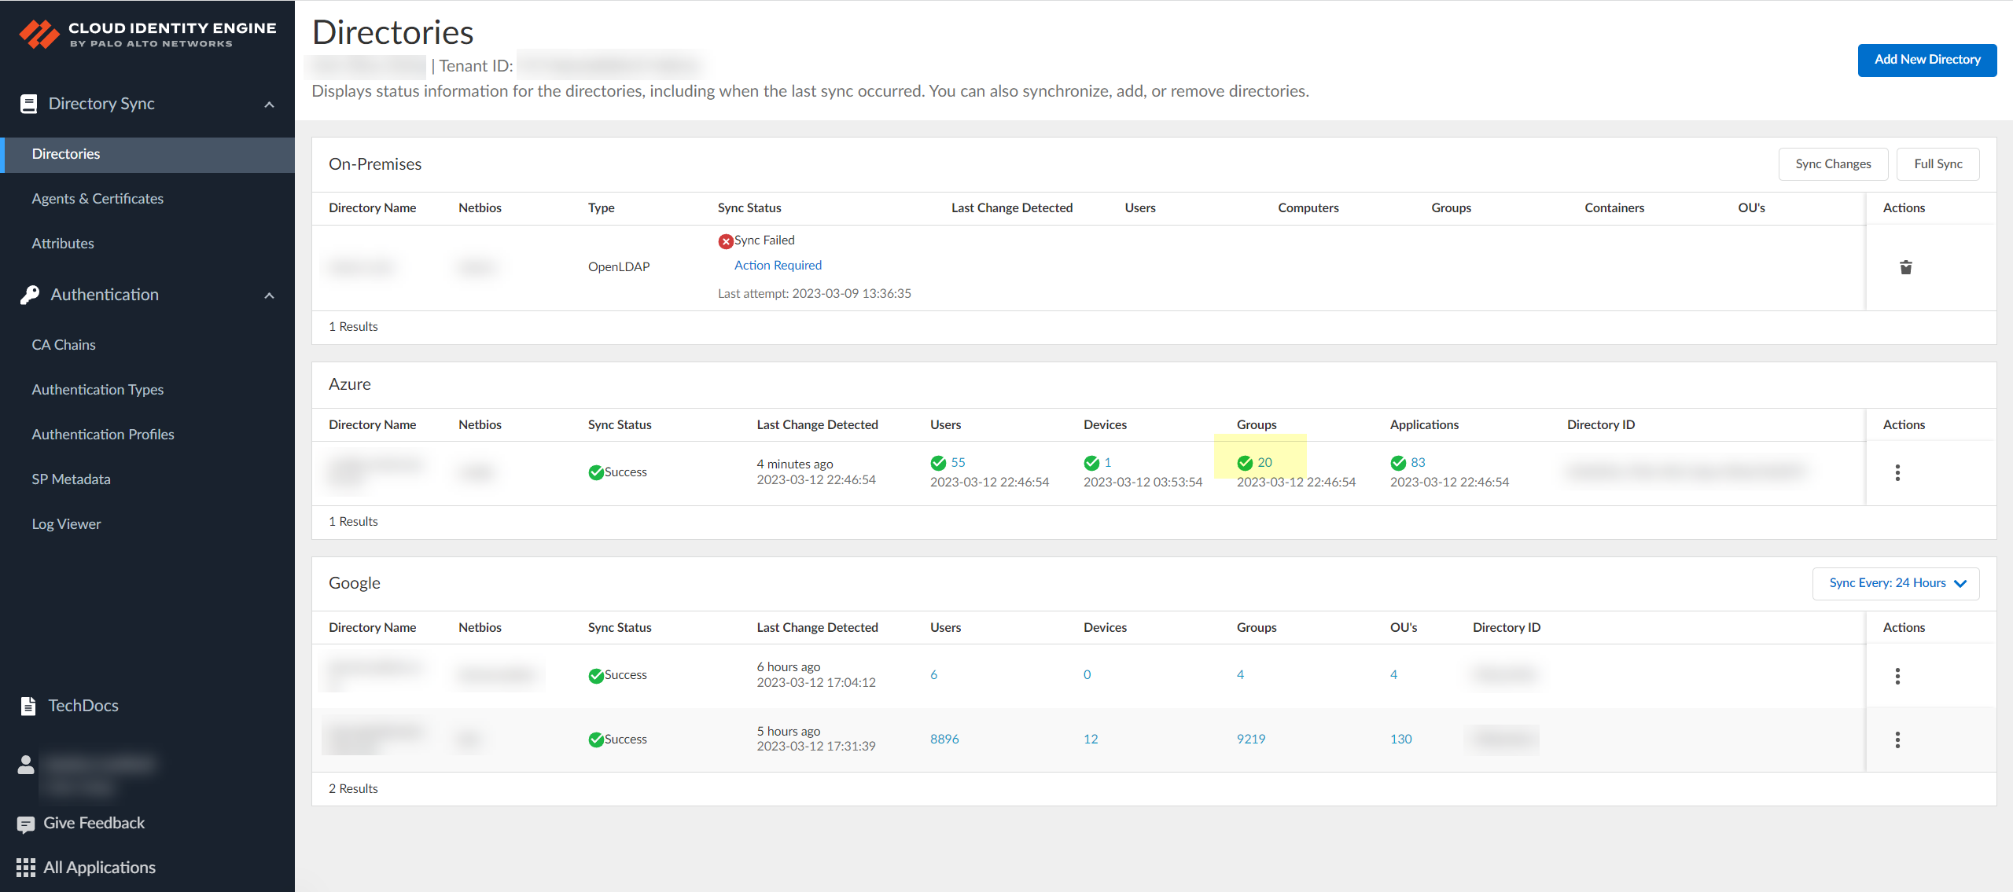
Task: Click the TechDocs document icon
Action: pyautogui.click(x=28, y=706)
